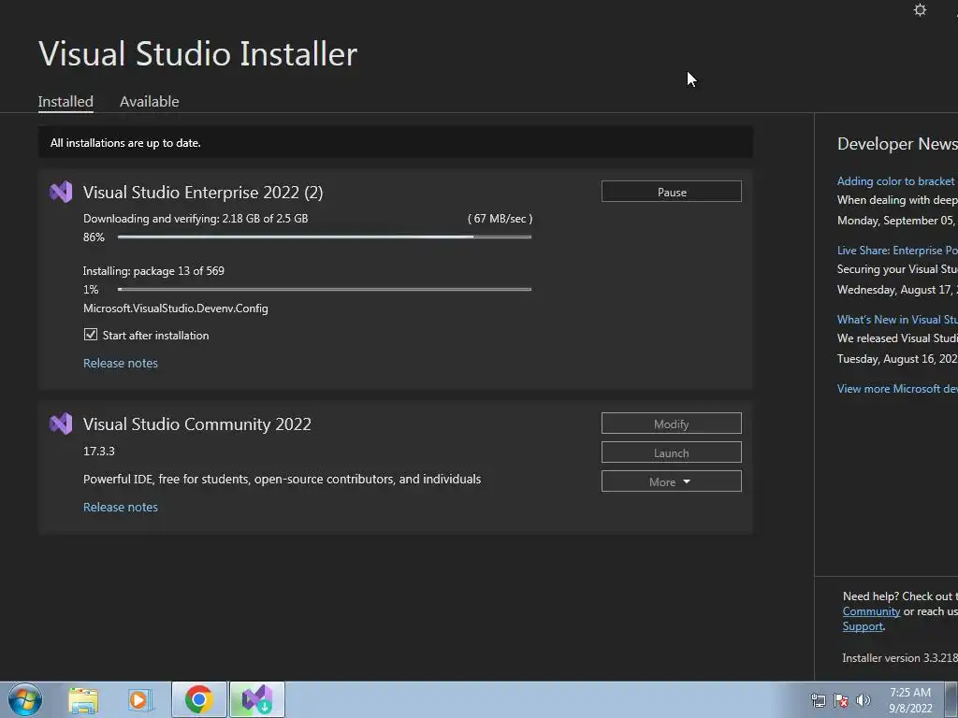Click Installing: package 13 of 569 text

click(x=153, y=271)
